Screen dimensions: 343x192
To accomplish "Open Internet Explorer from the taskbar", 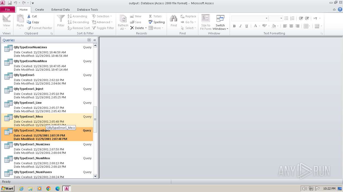I will pos(21,189).
